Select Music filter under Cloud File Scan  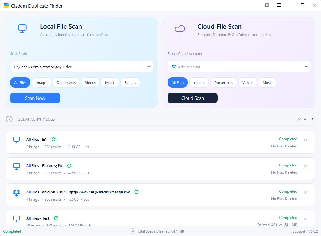click(267, 83)
